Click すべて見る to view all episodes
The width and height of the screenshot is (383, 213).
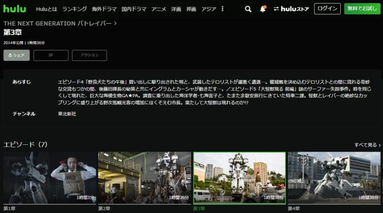367,145
